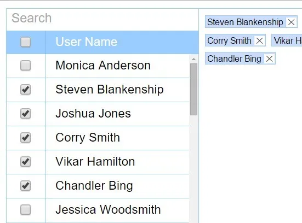Image resolution: width=302 pixels, height=223 pixels.
Task: Check the Monica Anderson checkbox
Action: pyautogui.click(x=25, y=66)
